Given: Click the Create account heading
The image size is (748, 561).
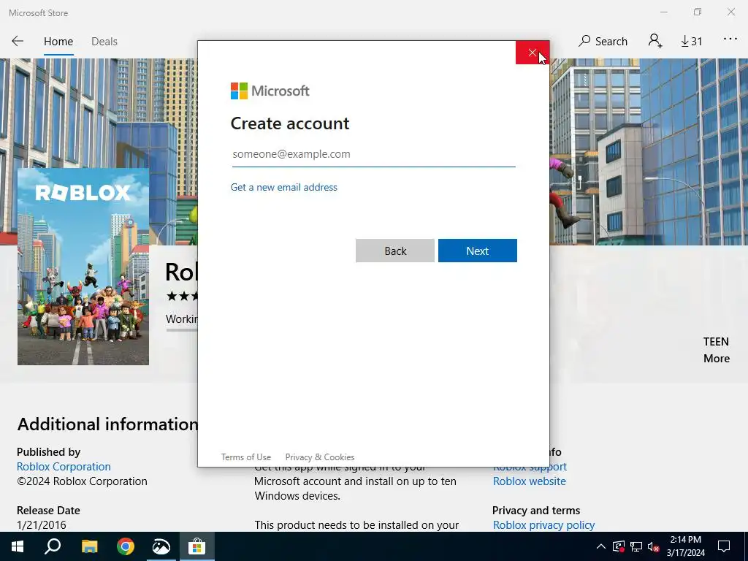Looking at the screenshot, I should [290, 123].
